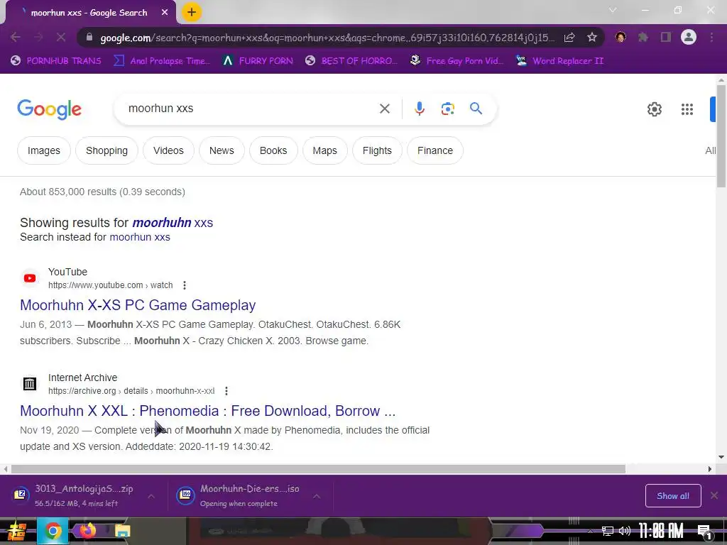
Task: Search by image with the camera icon
Action: point(447,109)
